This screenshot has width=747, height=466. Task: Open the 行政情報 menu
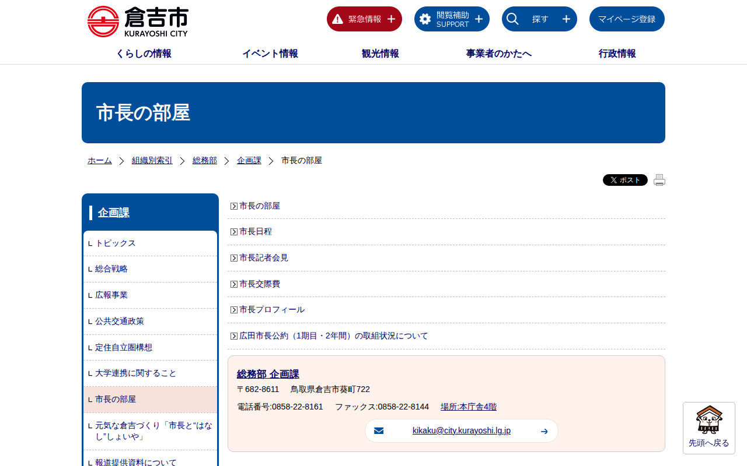pyautogui.click(x=617, y=54)
